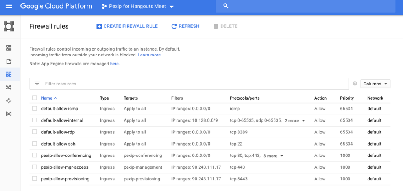Viewport: 403px width, 191px height.
Task: Open the Columns dropdown
Action: (x=375, y=84)
